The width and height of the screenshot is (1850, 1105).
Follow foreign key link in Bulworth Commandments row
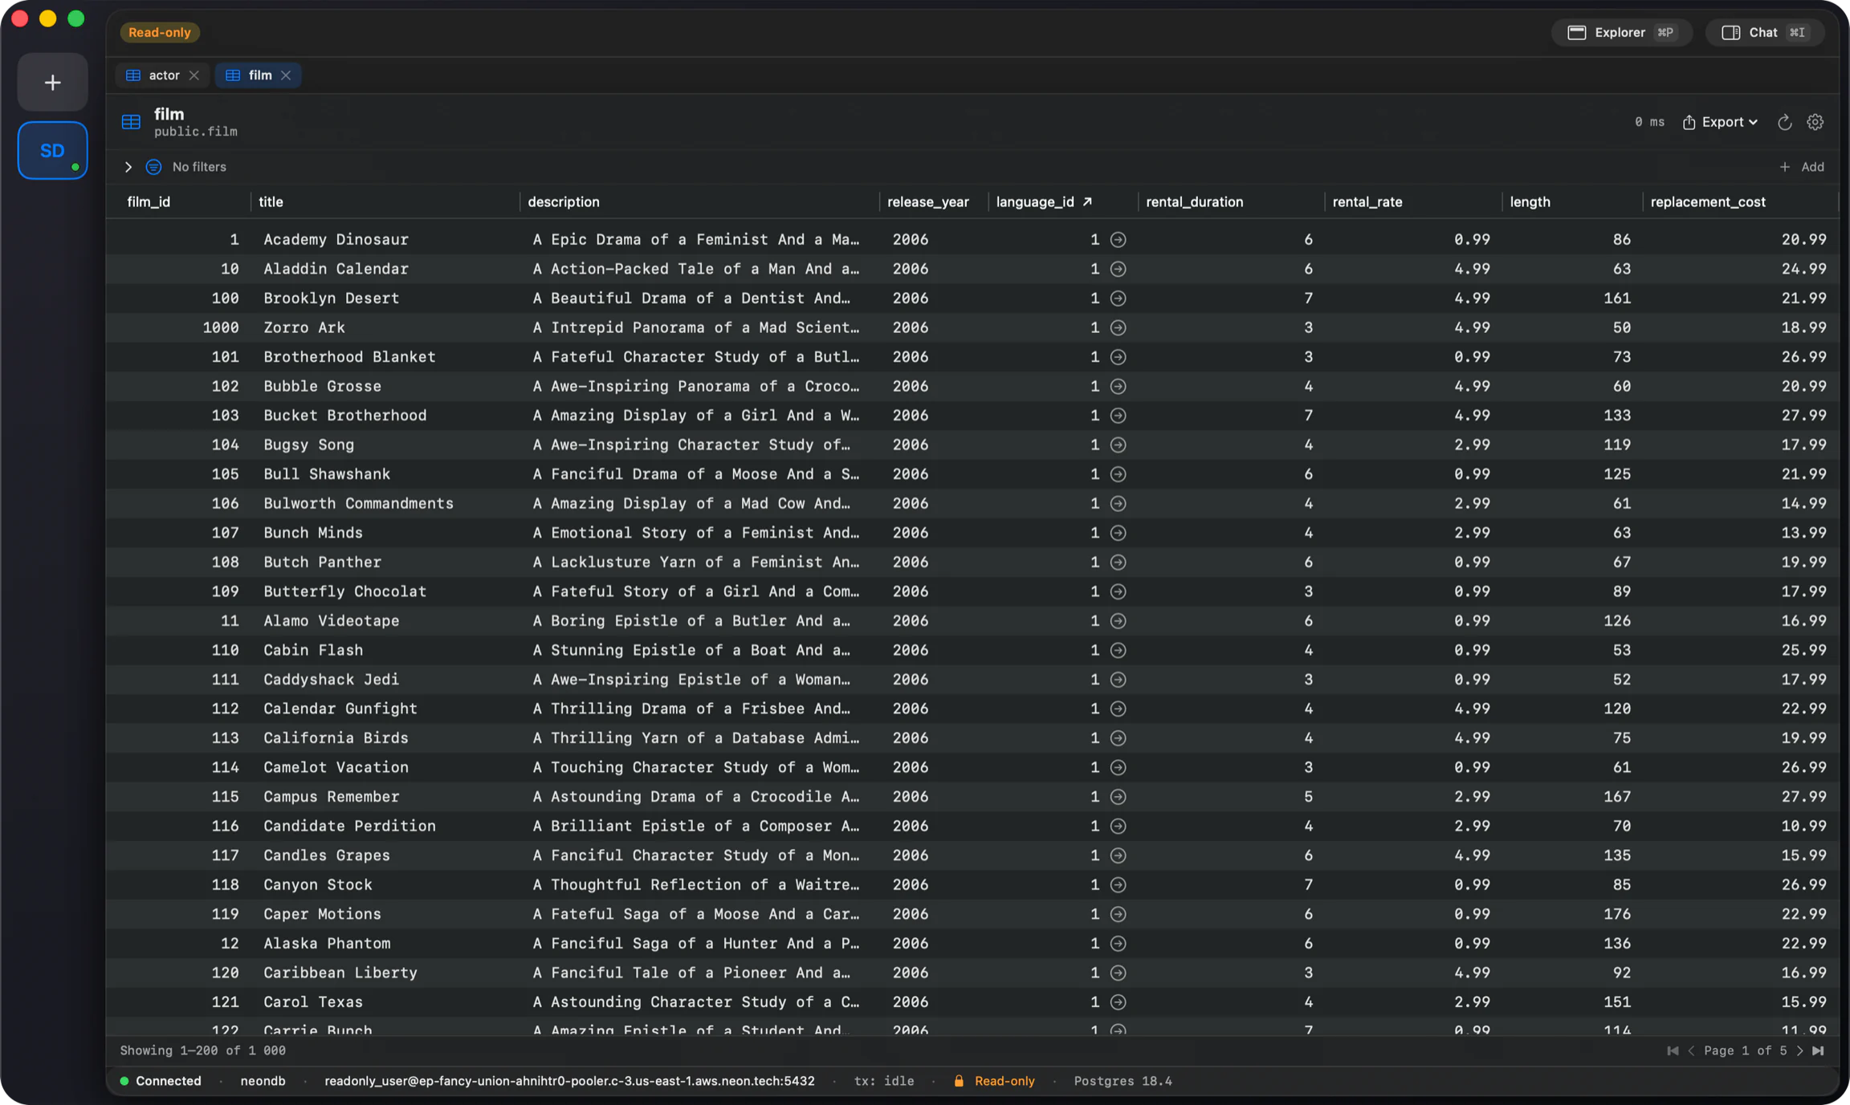click(x=1118, y=503)
